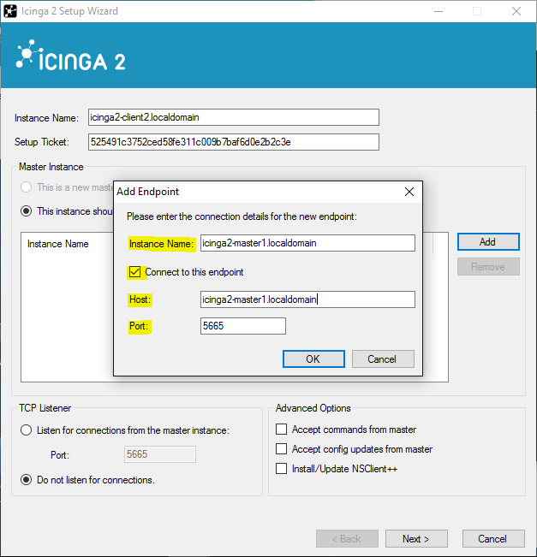
Task: Click the Icinga app icon in title bar
Action: [x=10, y=11]
